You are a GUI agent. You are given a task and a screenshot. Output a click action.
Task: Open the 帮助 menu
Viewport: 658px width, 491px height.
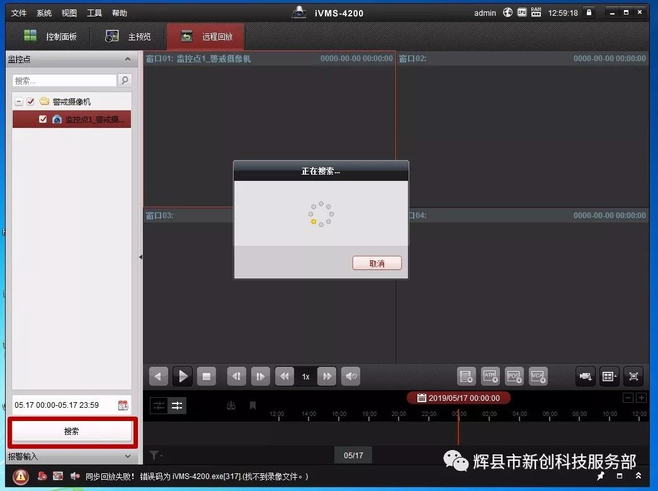[119, 13]
